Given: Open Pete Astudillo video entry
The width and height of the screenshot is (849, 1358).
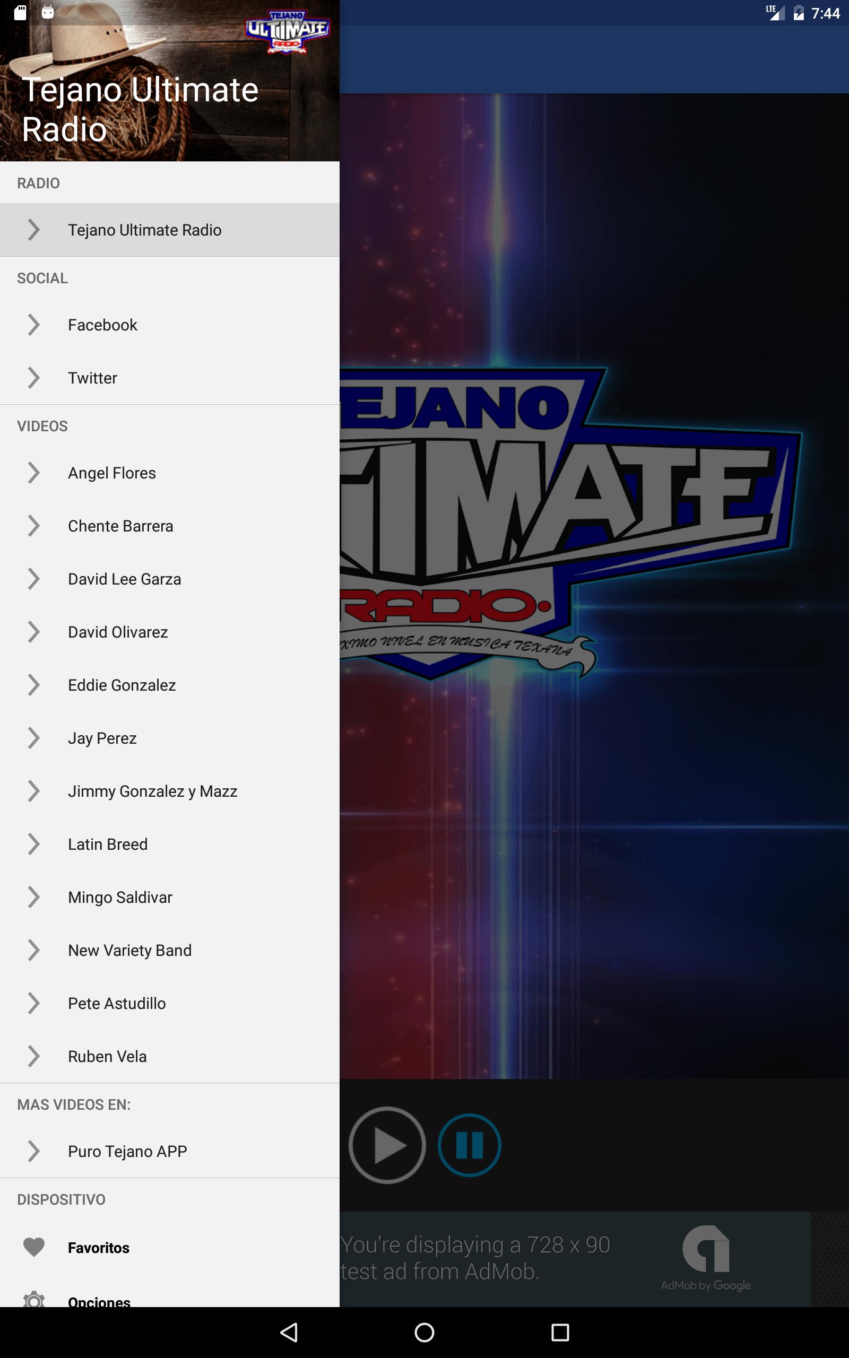Looking at the screenshot, I should pos(170,1003).
